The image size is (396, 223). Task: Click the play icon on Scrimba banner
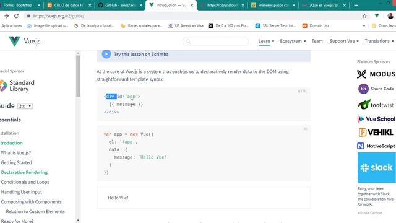click(106, 54)
